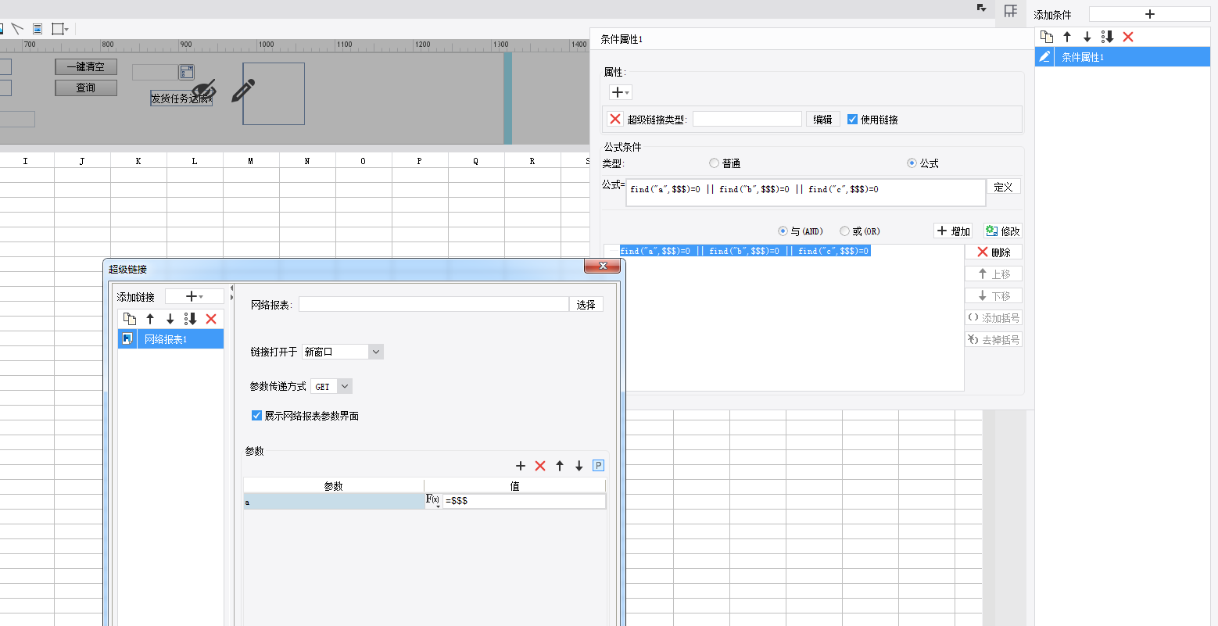Viewport: 1218px width, 626px height.
Task: Select the 普通 type radio button
Action: 714,163
